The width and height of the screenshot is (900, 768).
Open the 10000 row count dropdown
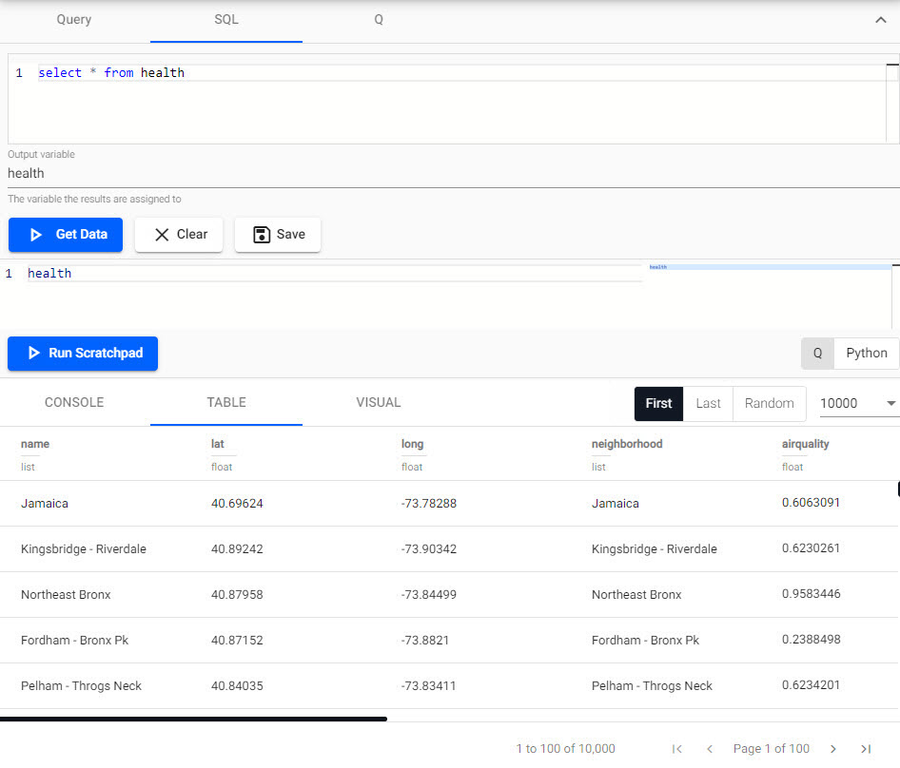[x=857, y=404]
